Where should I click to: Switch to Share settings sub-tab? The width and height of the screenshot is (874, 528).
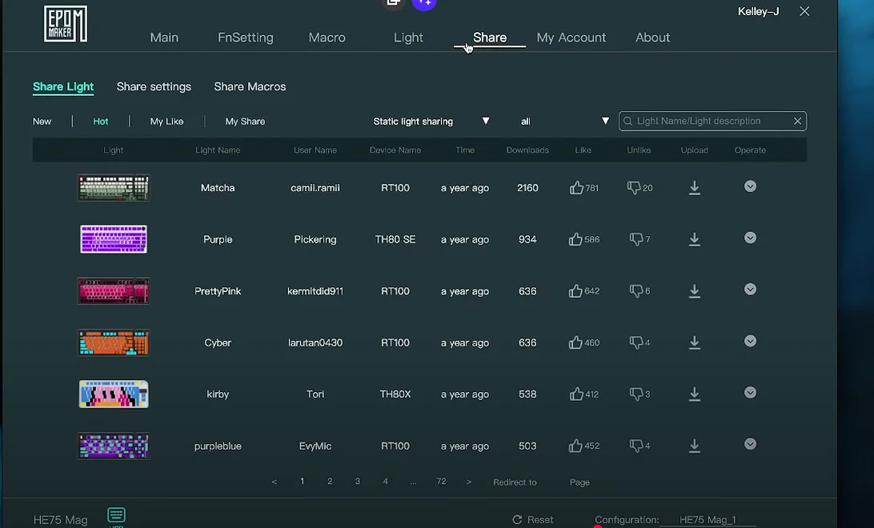(154, 86)
